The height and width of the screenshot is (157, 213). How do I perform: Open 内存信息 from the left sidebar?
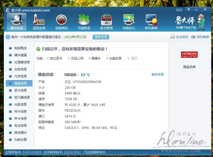[x=20, y=76]
